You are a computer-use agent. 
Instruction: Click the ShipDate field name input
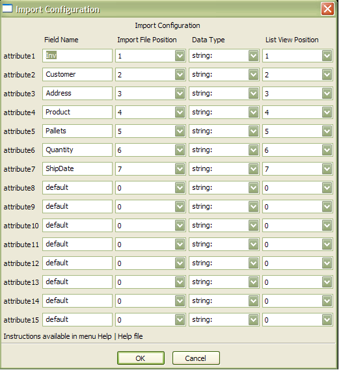pyautogui.click(x=77, y=168)
